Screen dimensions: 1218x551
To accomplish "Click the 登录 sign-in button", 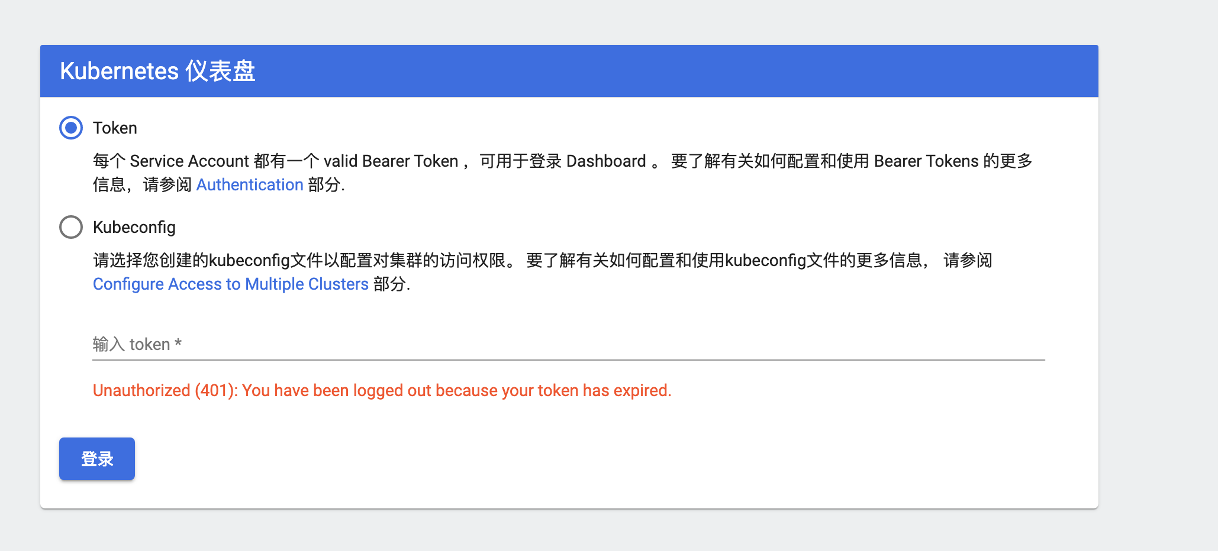I will [x=97, y=459].
